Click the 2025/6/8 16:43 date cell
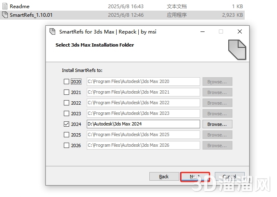277x197 pixels. click(x=126, y=7)
